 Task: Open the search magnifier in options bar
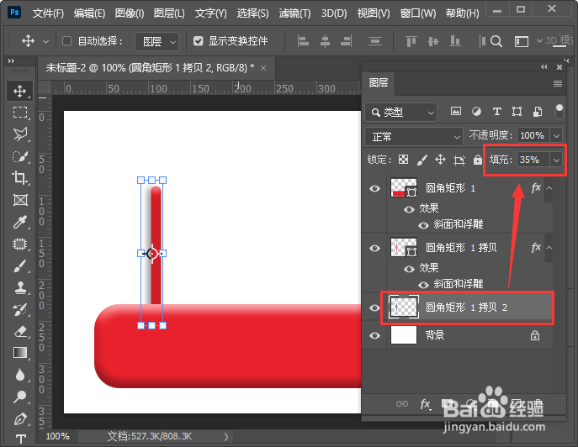(x=496, y=41)
